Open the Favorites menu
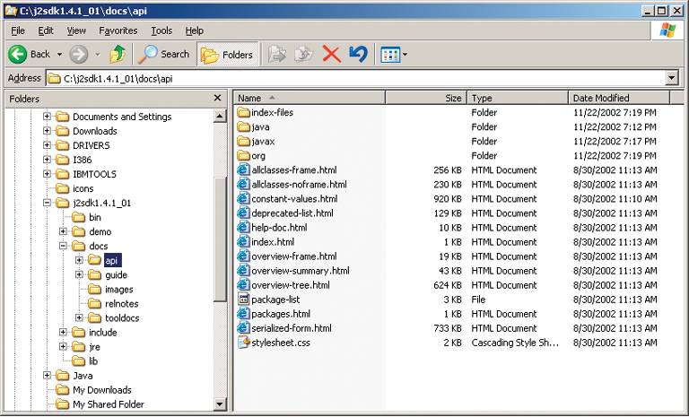 [118, 30]
